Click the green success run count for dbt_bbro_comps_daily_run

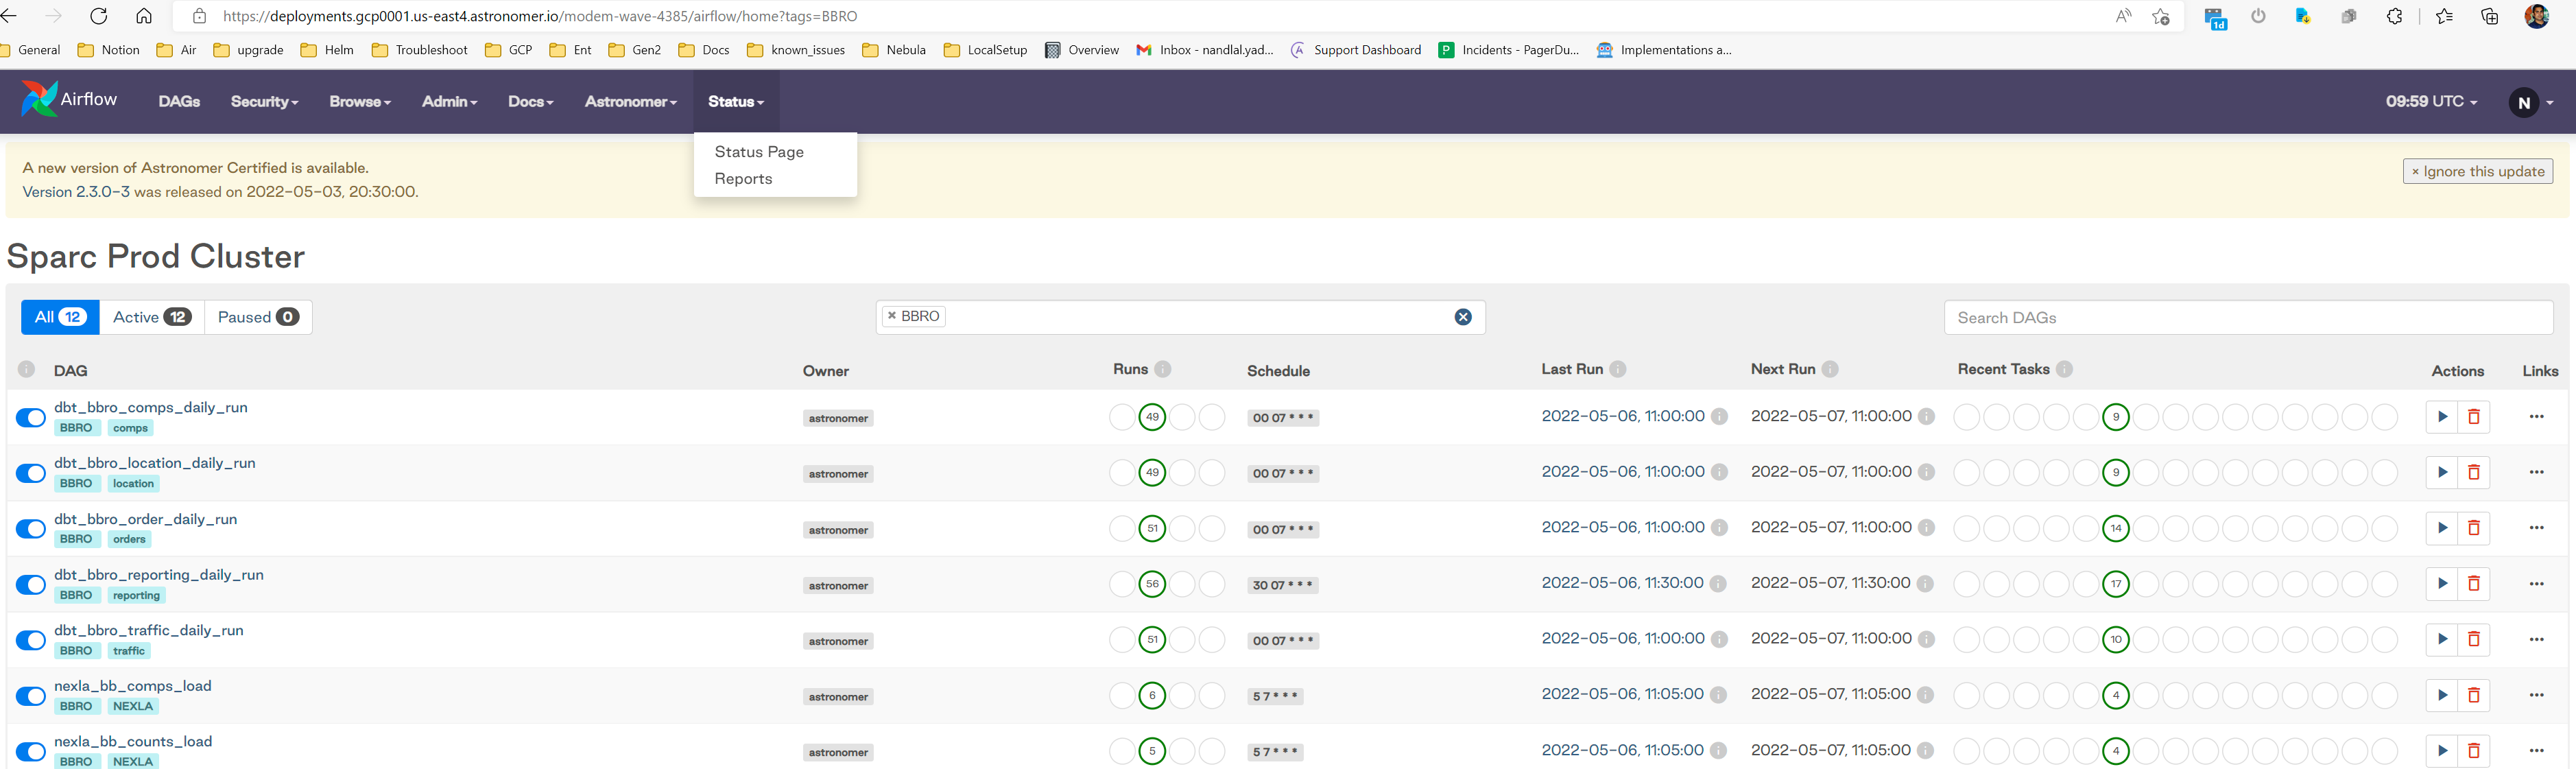click(x=1151, y=417)
